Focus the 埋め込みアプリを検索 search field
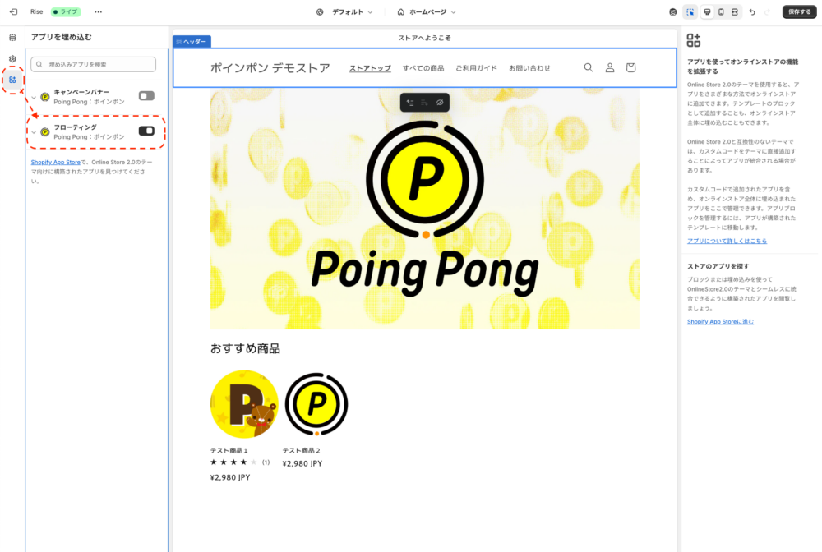Image resolution: width=822 pixels, height=552 pixels. pos(94,64)
